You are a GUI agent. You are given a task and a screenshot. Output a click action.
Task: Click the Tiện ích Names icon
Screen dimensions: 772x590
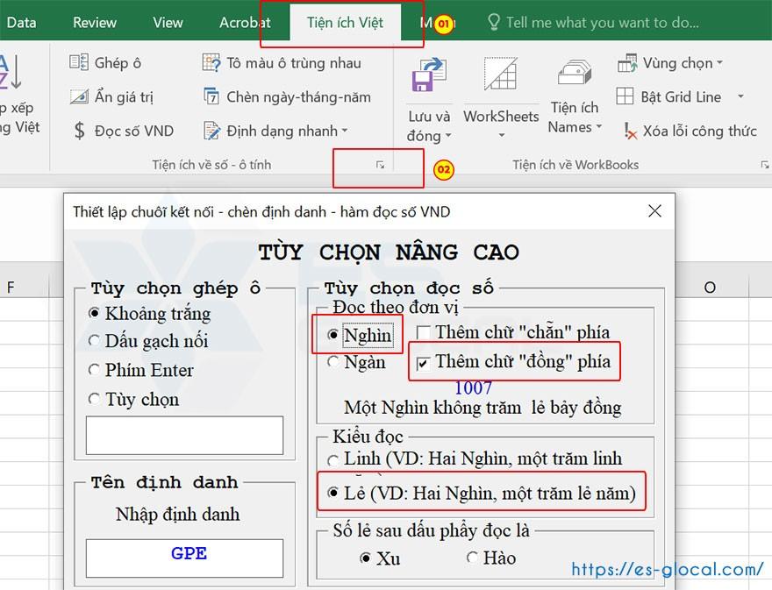click(x=574, y=73)
